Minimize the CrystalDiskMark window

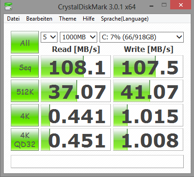[151, 6]
